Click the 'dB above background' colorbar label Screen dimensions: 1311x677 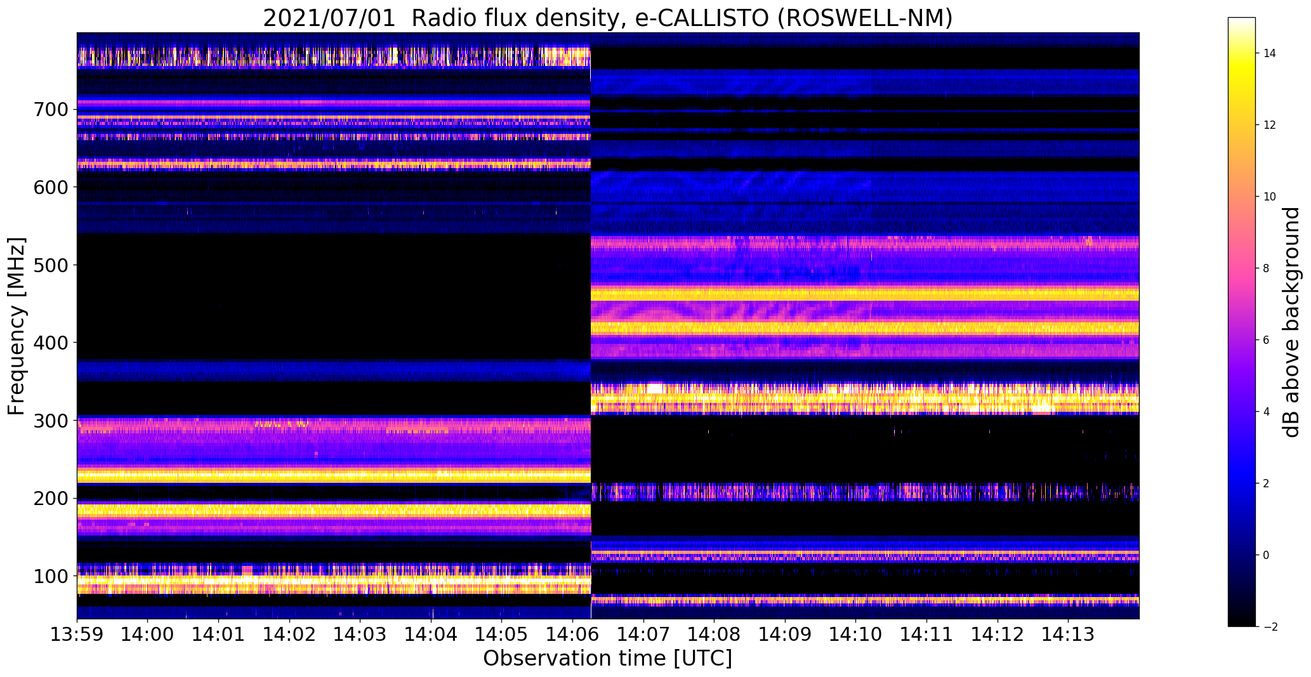click(x=1292, y=322)
